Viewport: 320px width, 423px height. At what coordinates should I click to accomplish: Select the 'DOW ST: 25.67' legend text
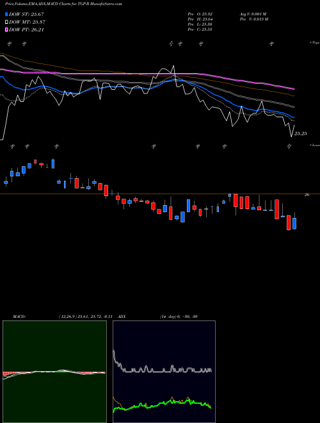pos(26,14)
